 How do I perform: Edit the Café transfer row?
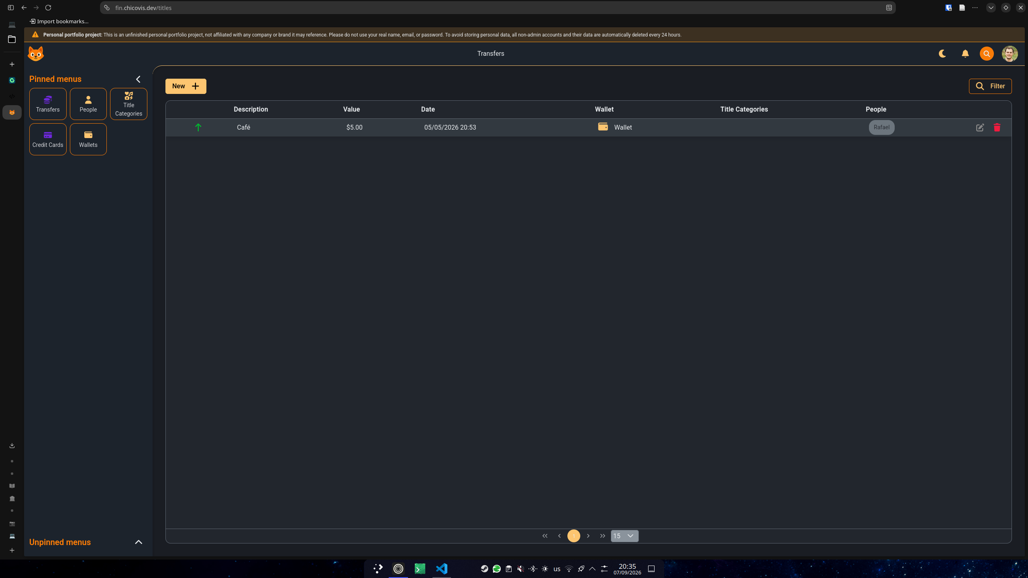(980, 128)
